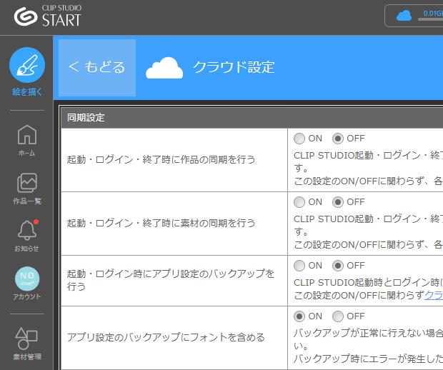Click the CLIP STUDIO START logo
Image resolution: width=443 pixels, height=370 pixels.
point(48,16)
